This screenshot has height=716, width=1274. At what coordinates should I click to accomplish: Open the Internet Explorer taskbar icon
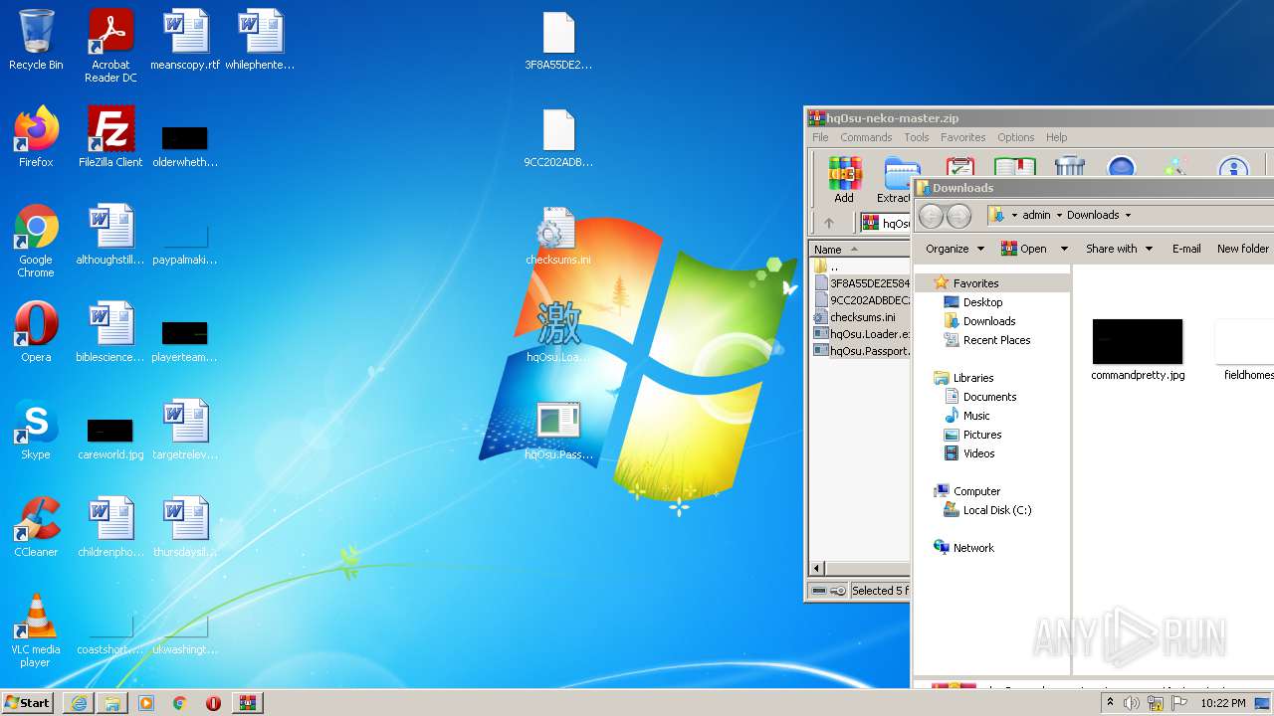[79, 703]
